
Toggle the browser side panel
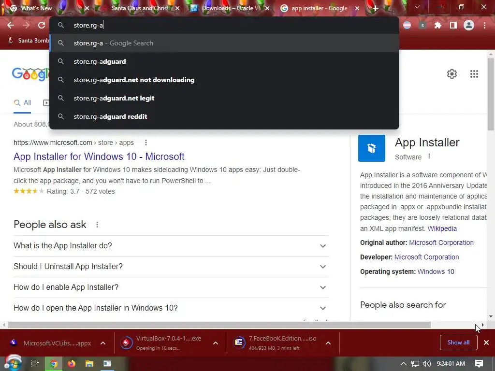(453, 25)
